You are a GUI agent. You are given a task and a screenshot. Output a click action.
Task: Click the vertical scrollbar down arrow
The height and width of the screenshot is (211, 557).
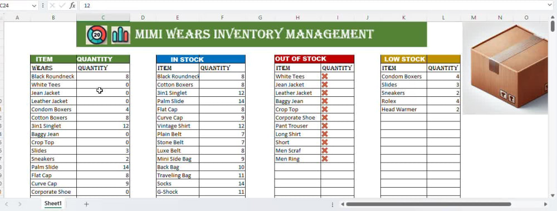point(553,195)
